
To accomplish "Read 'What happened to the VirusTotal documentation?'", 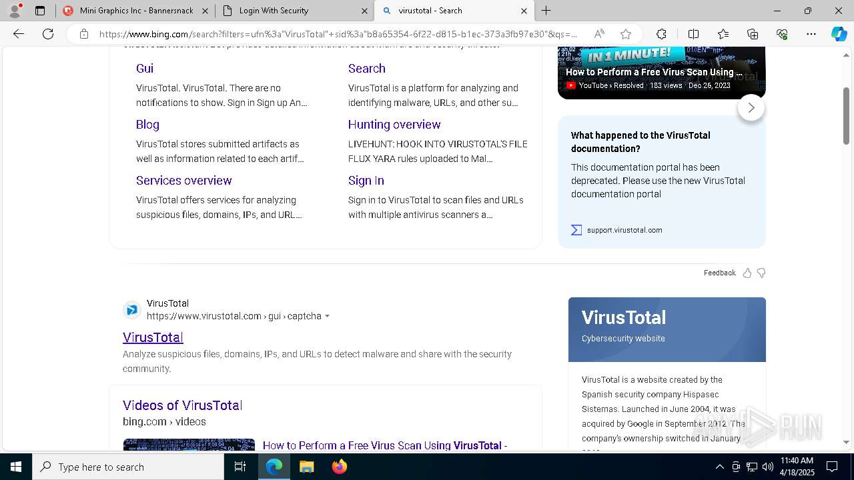I will (x=640, y=142).
